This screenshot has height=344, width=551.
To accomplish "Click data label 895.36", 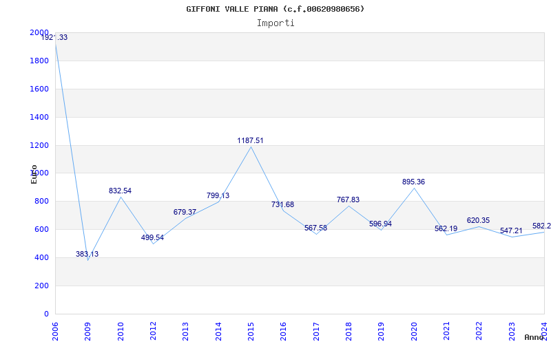I will pos(414,182).
